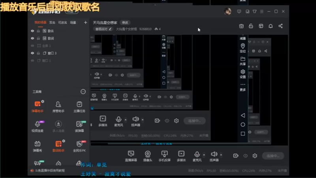The width and height of the screenshot is (316, 178).
Task: Launch the 房管助手 tool
Action: [58, 106]
